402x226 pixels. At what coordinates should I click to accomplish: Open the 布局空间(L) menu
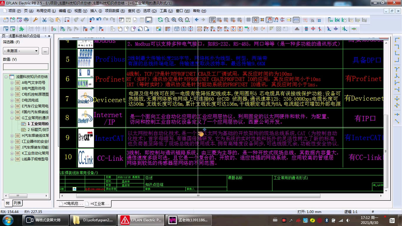click(46, 11)
